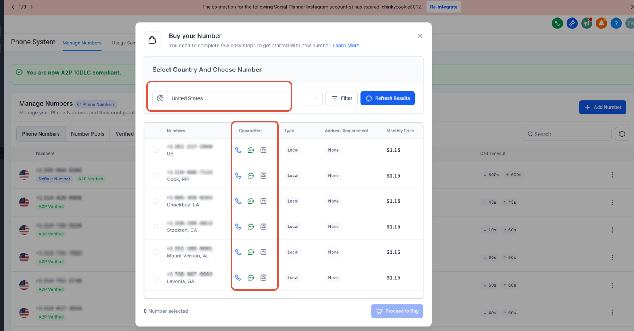Open three-dot menu for 600s timeout row
The height and width of the screenshot is (331, 634).
612,175
